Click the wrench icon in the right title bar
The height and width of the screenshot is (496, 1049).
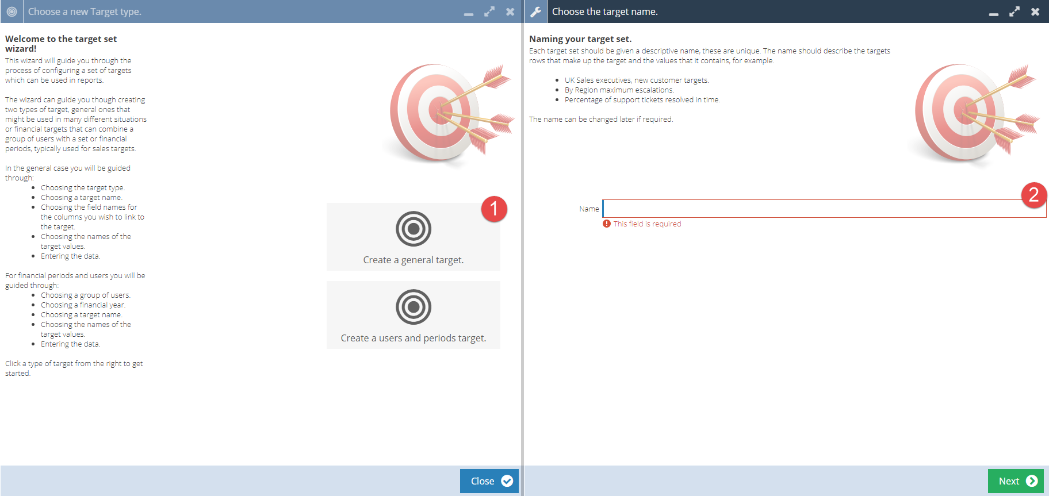pyautogui.click(x=535, y=11)
